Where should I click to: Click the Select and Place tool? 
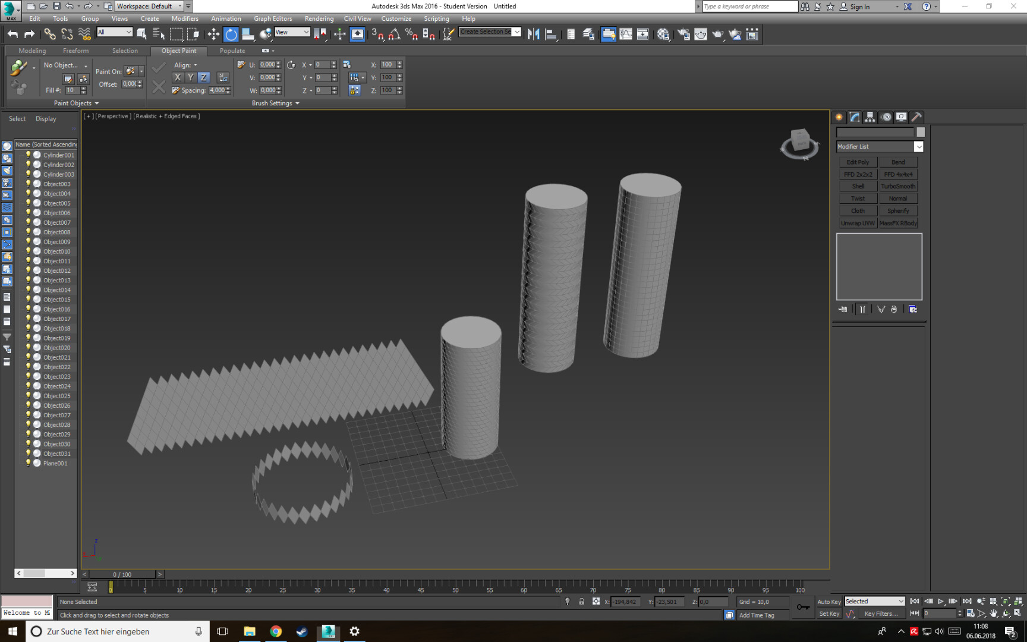click(x=265, y=34)
